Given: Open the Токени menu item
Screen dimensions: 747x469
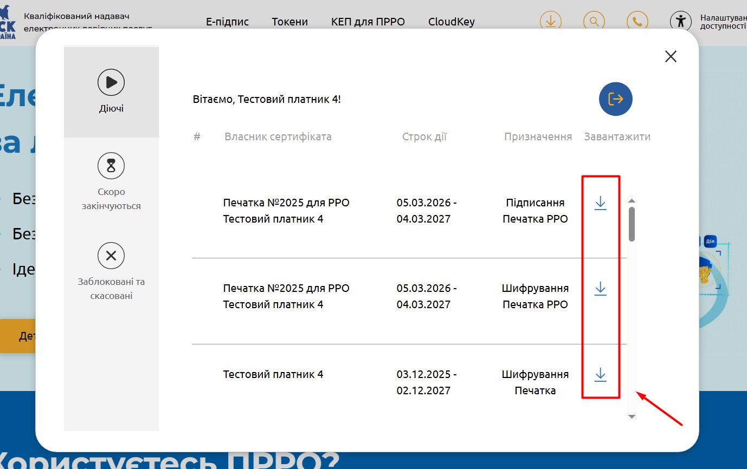Looking at the screenshot, I should (289, 22).
